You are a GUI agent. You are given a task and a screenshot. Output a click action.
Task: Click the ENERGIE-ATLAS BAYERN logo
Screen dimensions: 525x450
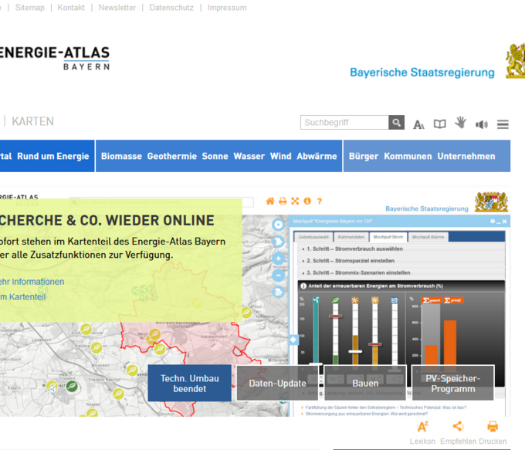(x=55, y=58)
